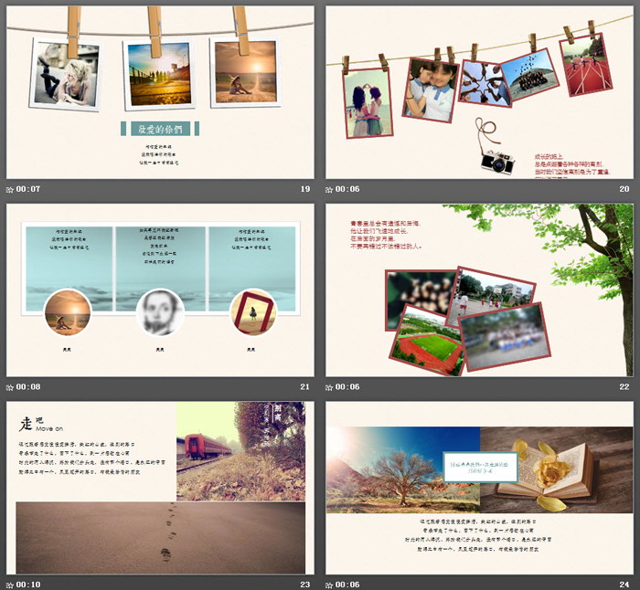Screen dimensions: 640x590
Task: Click the 00:08 timing under slide 21
Action: pyautogui.click(x=28, y=387)
